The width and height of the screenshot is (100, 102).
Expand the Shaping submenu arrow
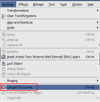tap(98, 81)
